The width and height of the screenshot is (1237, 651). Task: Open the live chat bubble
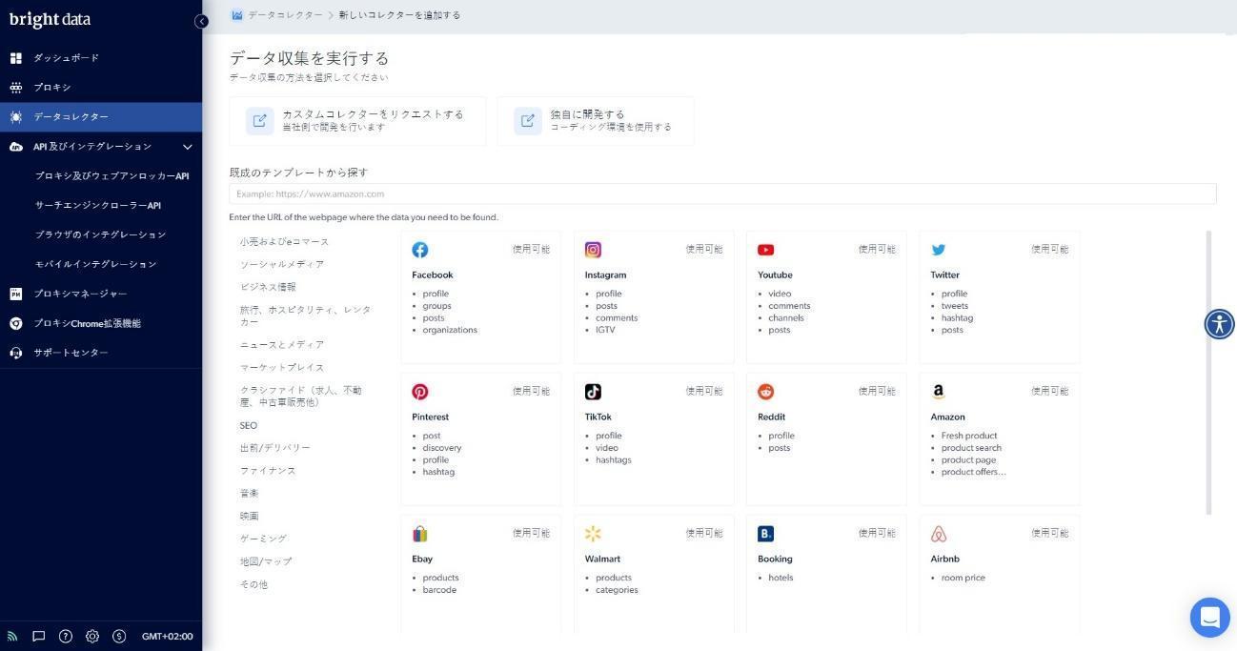1209,617
